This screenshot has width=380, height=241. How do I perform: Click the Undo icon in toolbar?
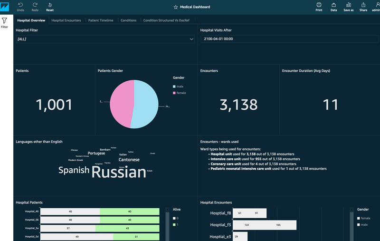pos(20,5)
